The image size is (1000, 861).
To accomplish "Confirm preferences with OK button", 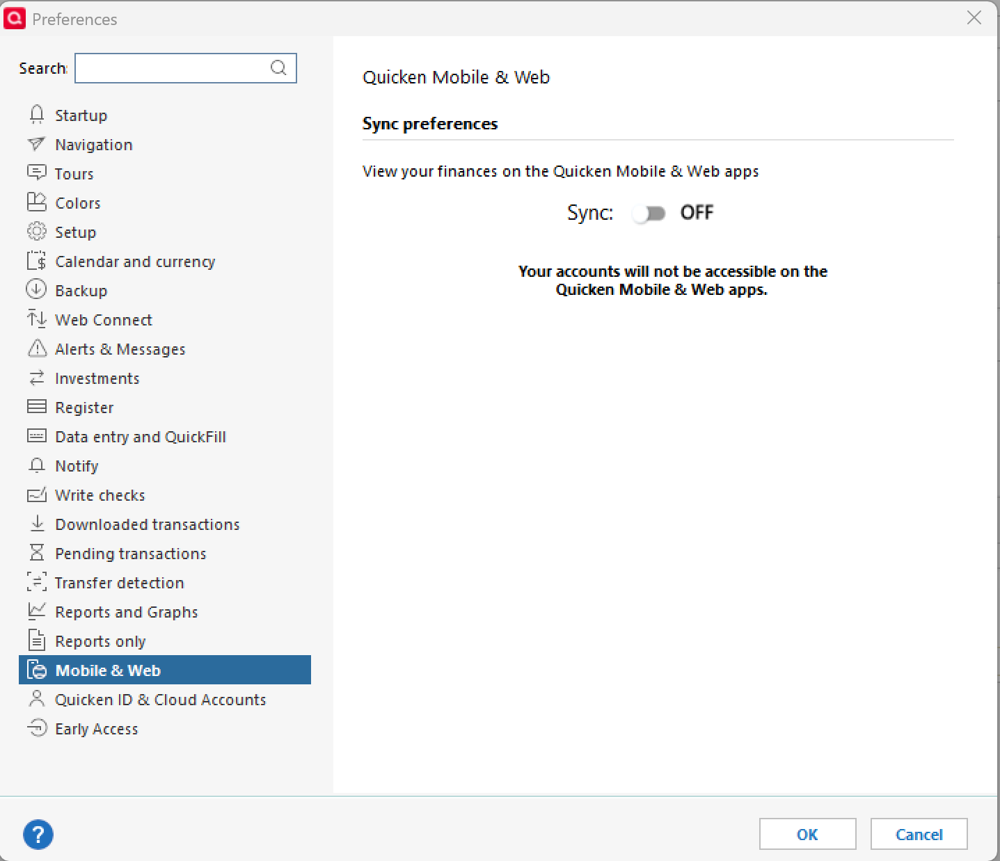I will point(807,834).
